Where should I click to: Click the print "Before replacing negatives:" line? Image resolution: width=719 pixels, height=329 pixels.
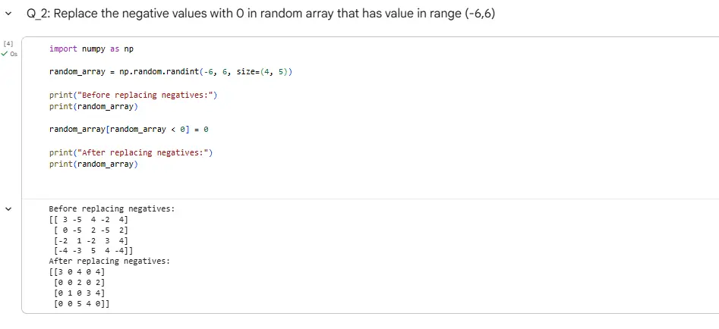tap(134, 95)
